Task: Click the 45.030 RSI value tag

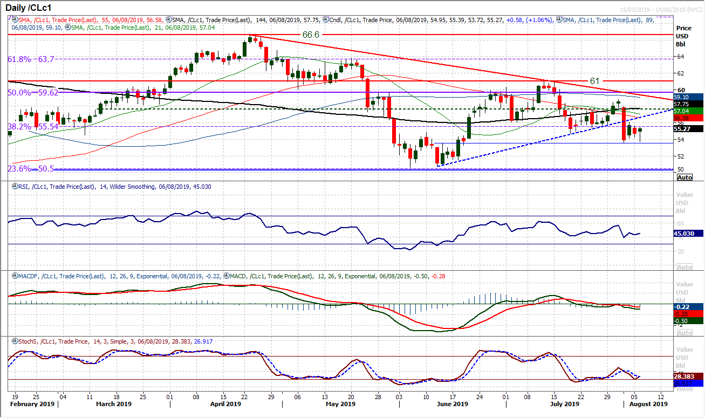Action: pyautogui.click(x=689, y=234)
